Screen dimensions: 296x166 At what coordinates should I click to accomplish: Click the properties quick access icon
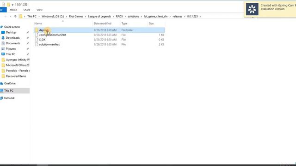pos(3,4)
